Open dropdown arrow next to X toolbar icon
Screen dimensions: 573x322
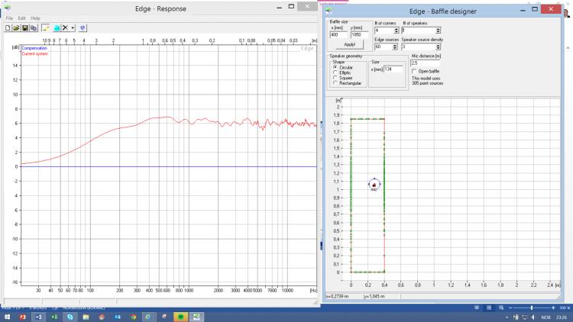coord(73,27)
